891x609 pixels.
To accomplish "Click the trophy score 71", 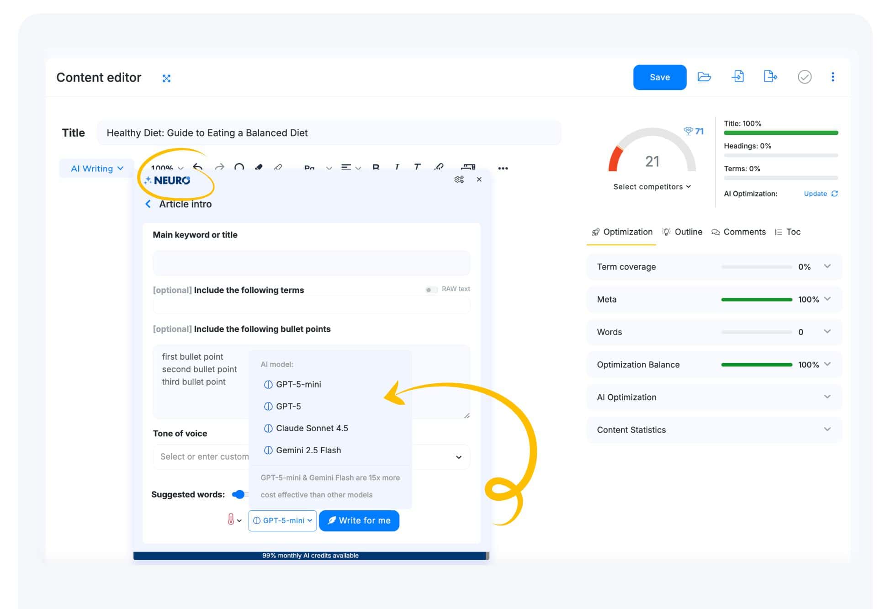I will click(694, 131).
